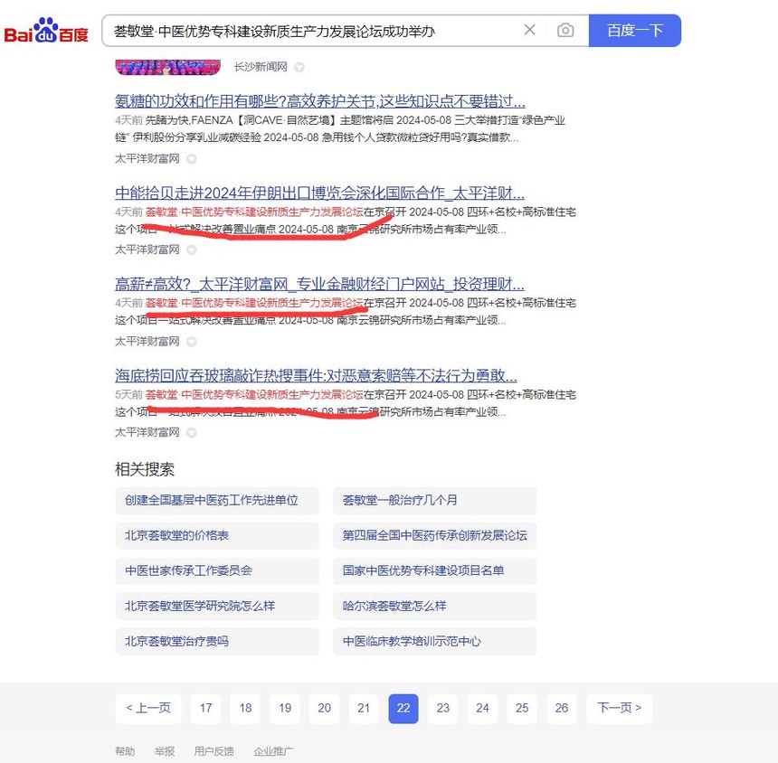Open the 企业推广 footer link
This screenshot has width=778, height=763.
click(x=273, y=751)
